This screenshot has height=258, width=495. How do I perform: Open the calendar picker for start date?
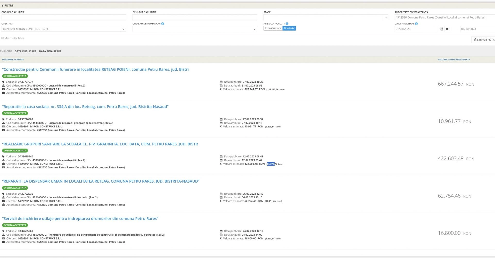442,29
